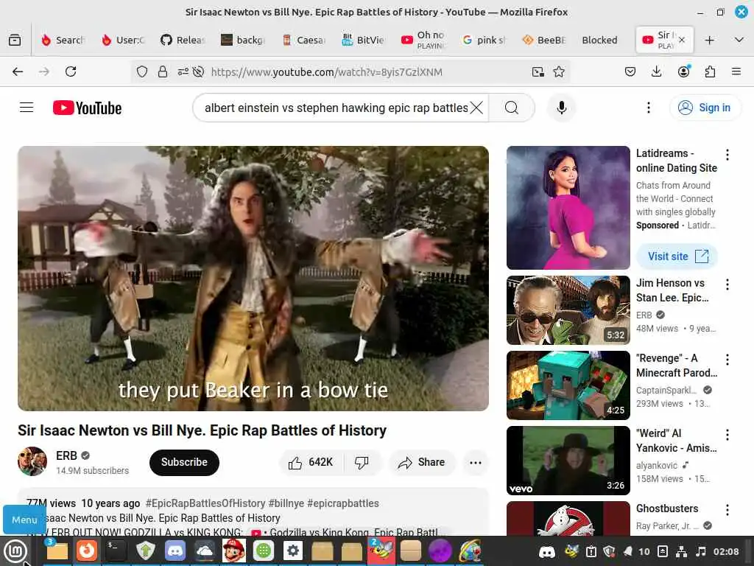The height and width of the screenshot is (566, 754).
Task: Open options for Weird Al Yankovic video
Action: 727,435
